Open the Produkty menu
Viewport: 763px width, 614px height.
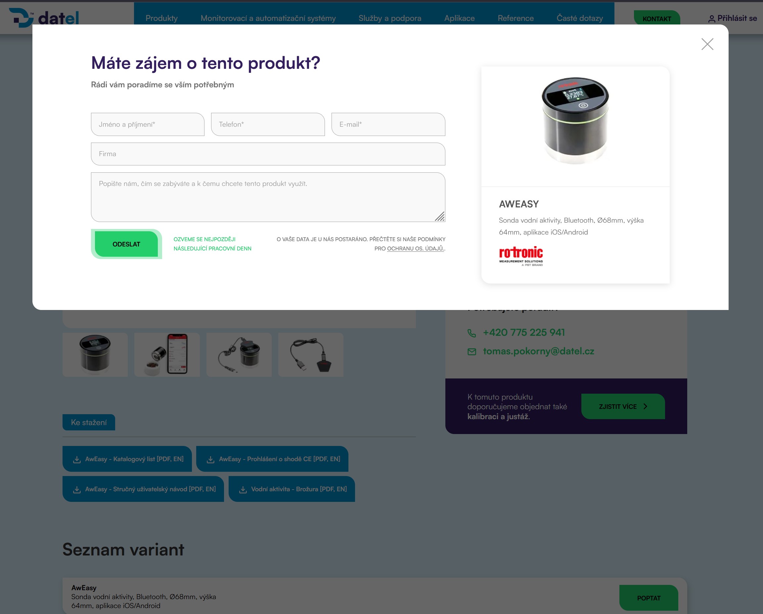[x=162, y=18]
